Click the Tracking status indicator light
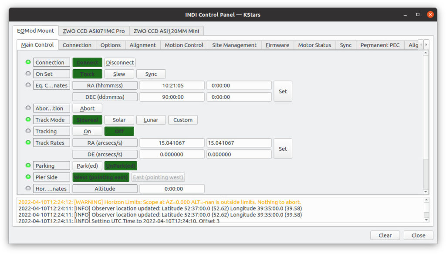Viewport: 446px width, 254px height. click(28, 131)
